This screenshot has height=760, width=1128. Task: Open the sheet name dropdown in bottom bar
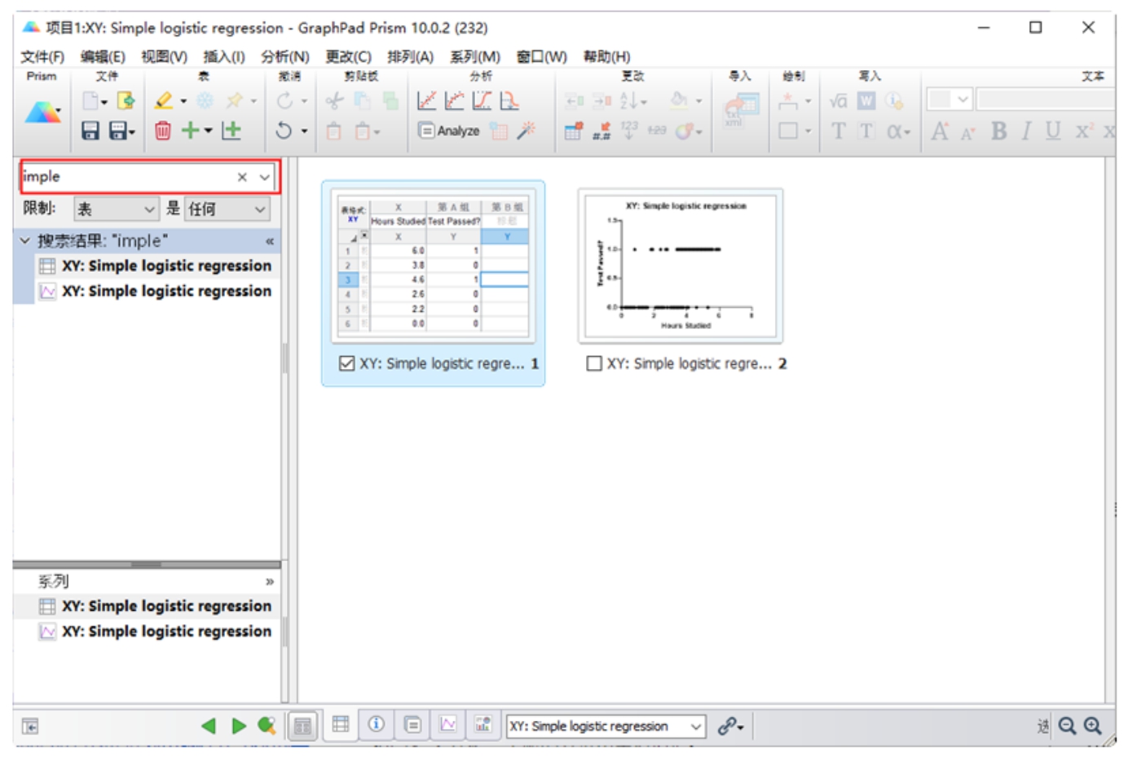(x=695, y=726)
